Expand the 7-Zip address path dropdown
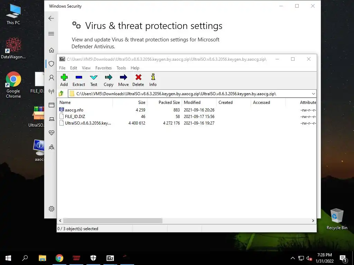The height and width of the screenshot is (265, 354). pos(313,94)
